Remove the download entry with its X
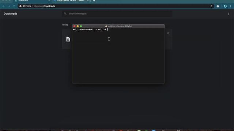234x131 pixels. (x=168, y=33)
